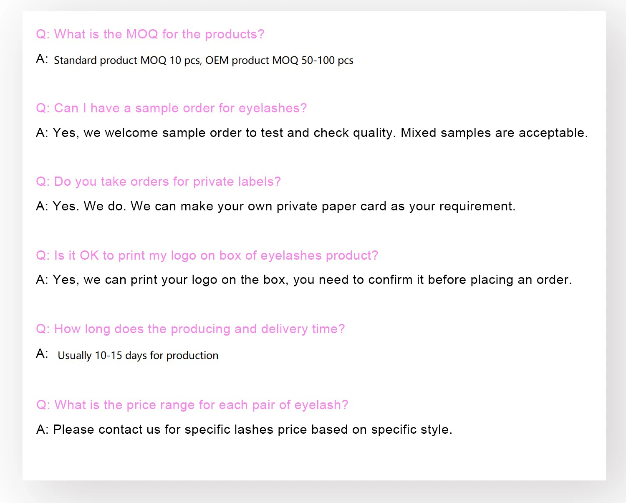This screenshot has width=626, height=503.
Task: Click the 'Q:' label of the delivery time question
Action: coord(43,329)
